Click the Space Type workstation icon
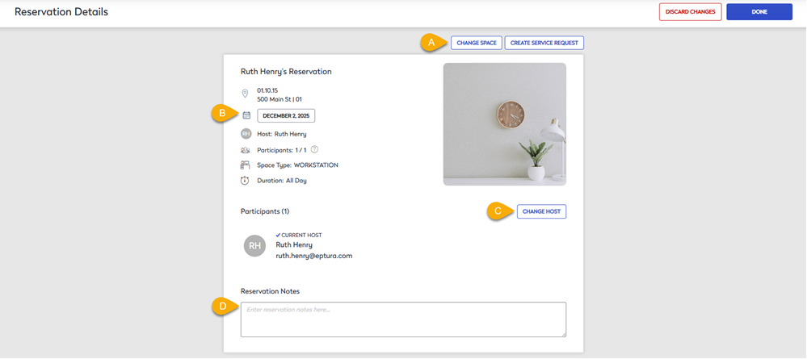The image size is (807, 359). point(246,165)
